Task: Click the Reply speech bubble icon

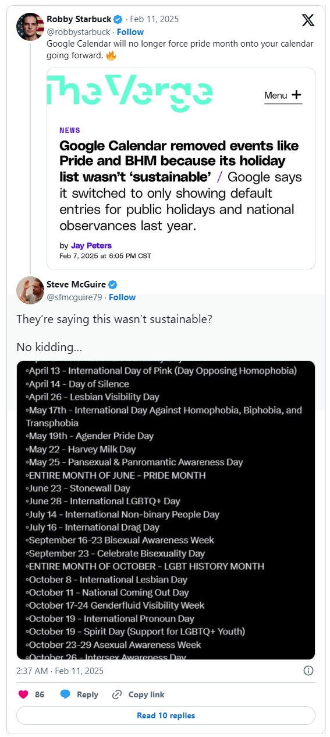Action: point(65,694)
